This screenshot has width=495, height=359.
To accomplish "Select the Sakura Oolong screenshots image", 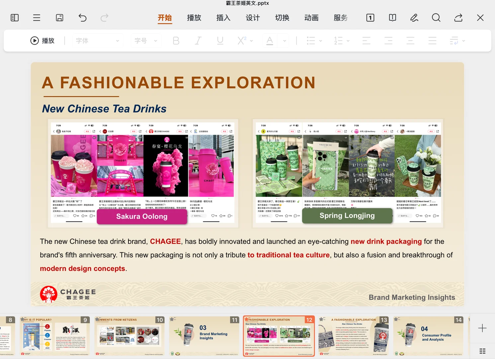I will 143,174.
